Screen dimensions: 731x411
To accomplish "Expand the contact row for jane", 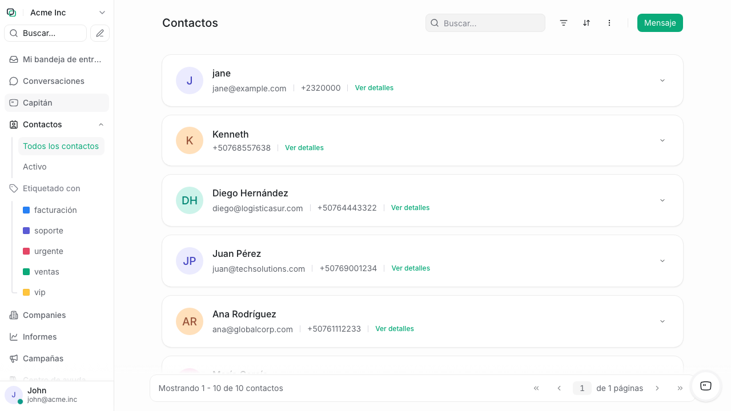I will [662, 80].
